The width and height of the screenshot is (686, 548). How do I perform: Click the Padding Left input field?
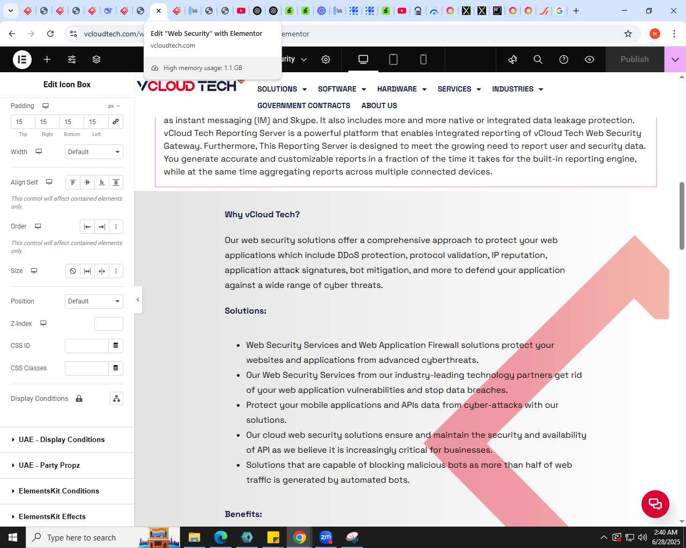[96, 122]
